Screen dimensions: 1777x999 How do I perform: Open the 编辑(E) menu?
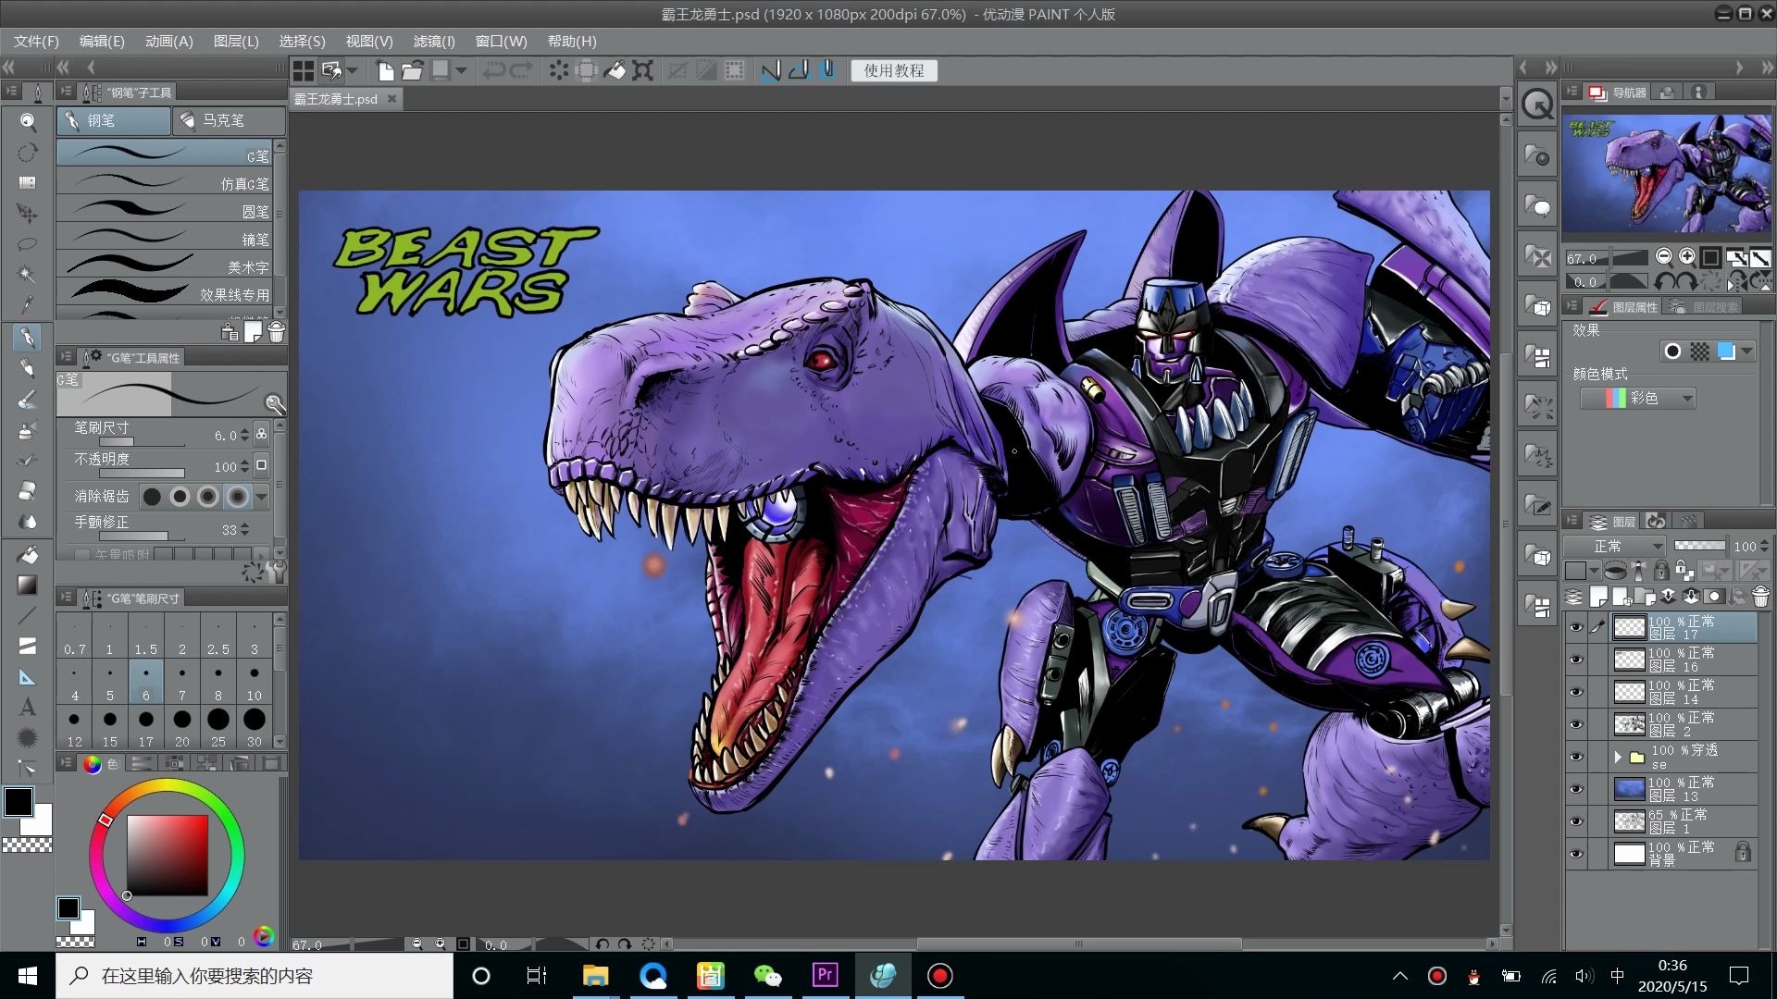click(102, 42)
